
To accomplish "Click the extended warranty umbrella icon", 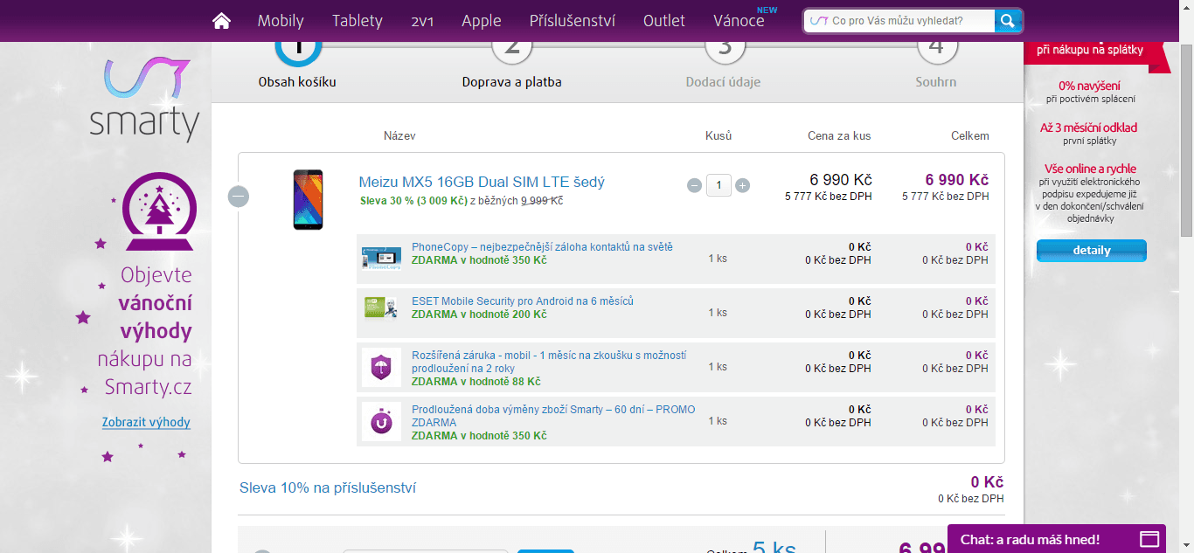I will (x=381, y=367).
